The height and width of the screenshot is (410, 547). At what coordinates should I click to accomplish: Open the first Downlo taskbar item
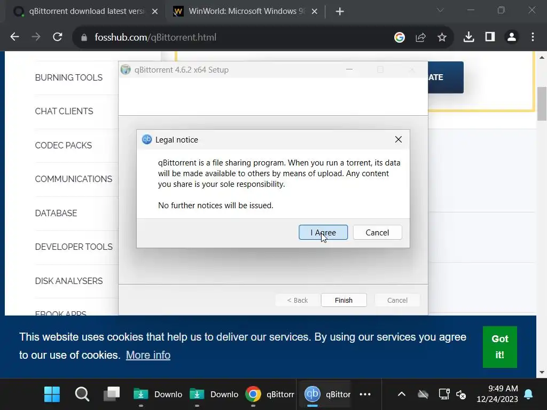pos(158,395)
